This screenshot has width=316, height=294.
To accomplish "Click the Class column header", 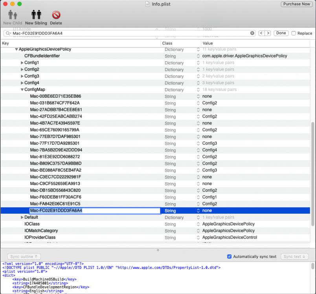I will tap(181, 43).
